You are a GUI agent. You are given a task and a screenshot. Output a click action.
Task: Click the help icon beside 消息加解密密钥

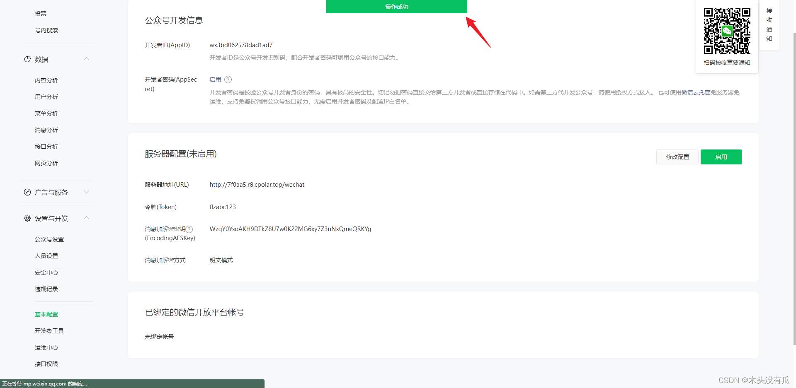[x=189, y=229]
